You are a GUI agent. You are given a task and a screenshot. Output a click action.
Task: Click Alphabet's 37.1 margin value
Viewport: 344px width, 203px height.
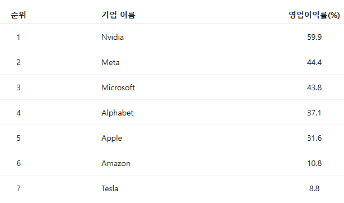[x=314, y=113]
